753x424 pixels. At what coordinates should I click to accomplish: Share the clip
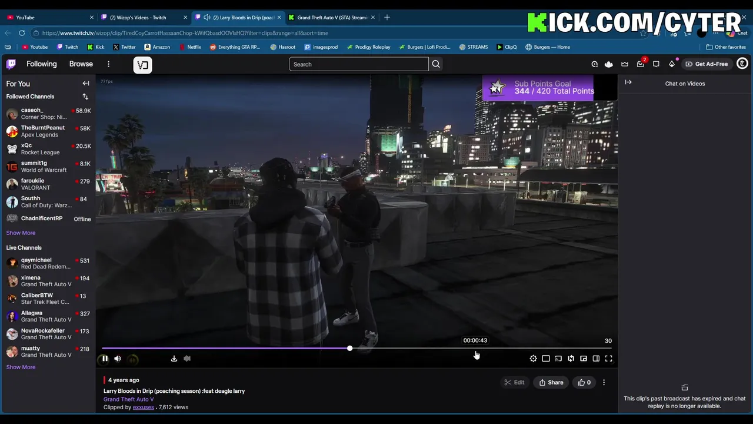pos(551,383)
